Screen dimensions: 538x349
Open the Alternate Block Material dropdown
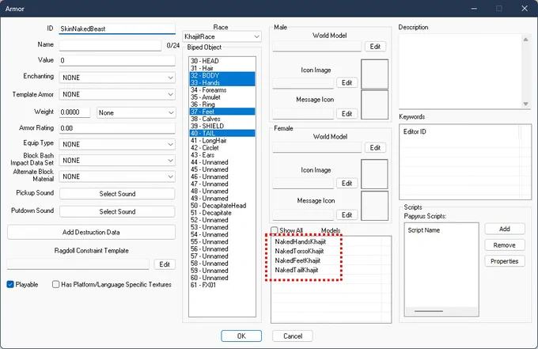pos(117,176)
